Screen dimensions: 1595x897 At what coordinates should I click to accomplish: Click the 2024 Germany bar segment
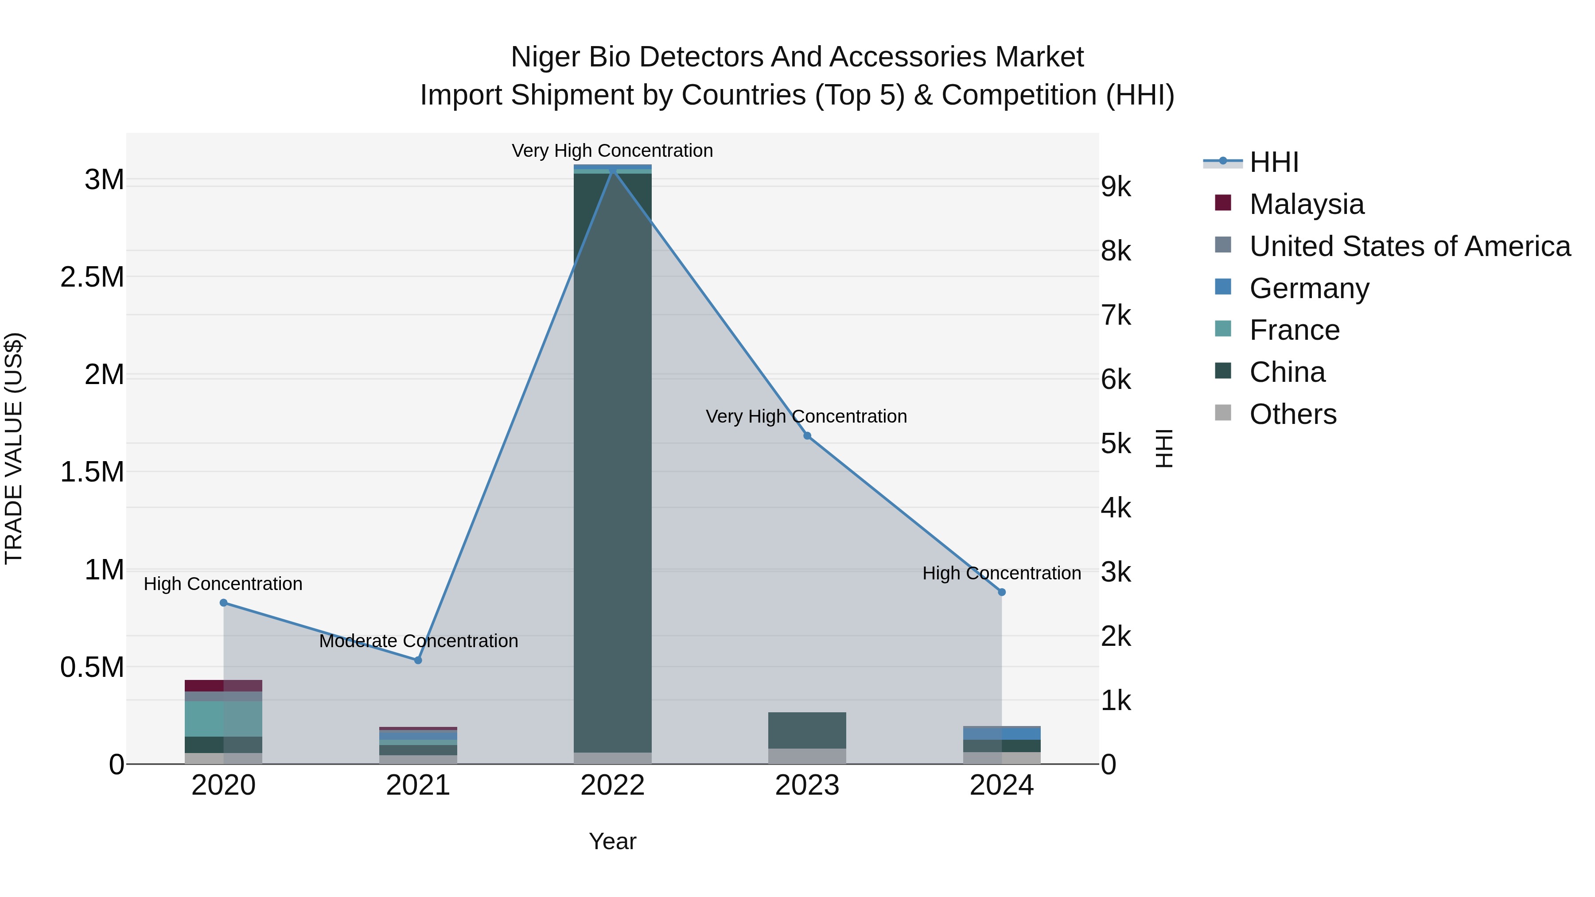click(1002, 734)
